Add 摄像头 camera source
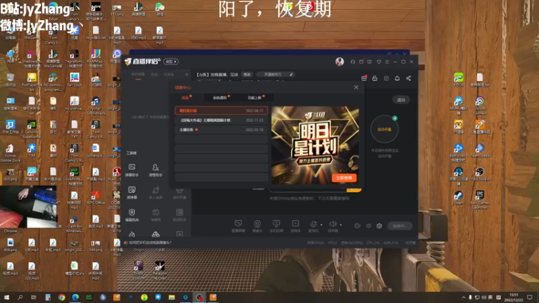 tap(257, 226)
